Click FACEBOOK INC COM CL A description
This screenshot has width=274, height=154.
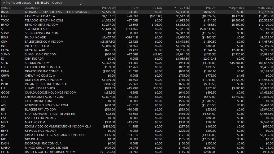[x=43, y=67]
